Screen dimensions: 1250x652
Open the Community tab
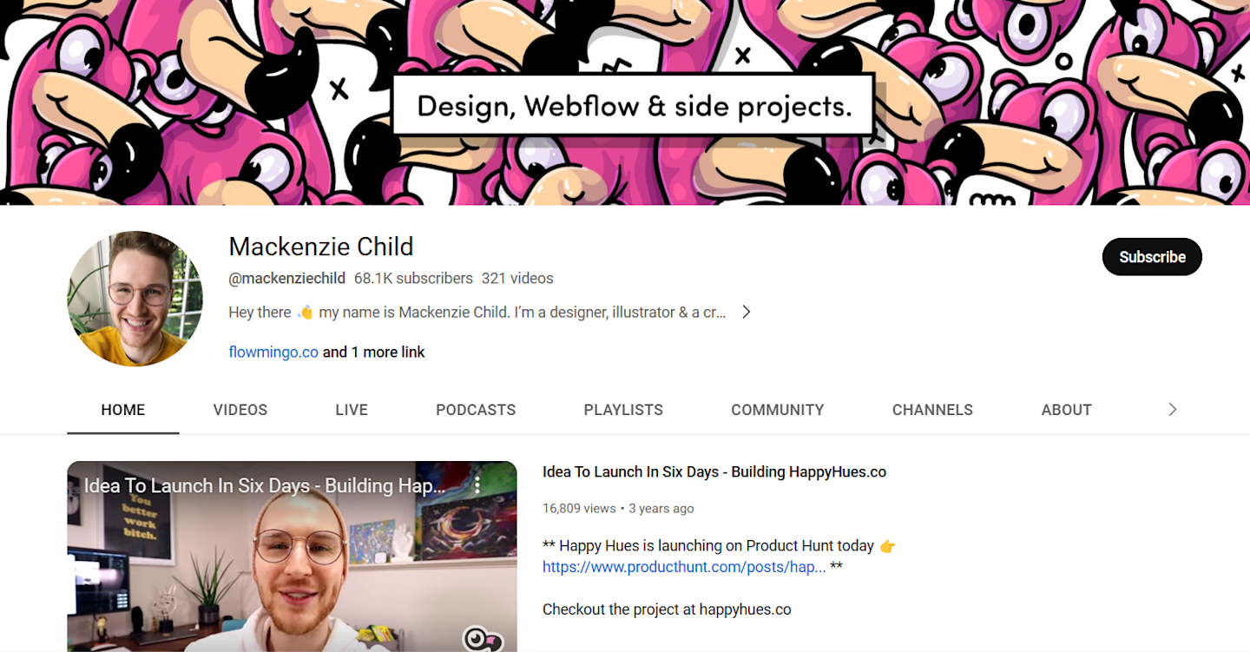click(x=778, y=410)
